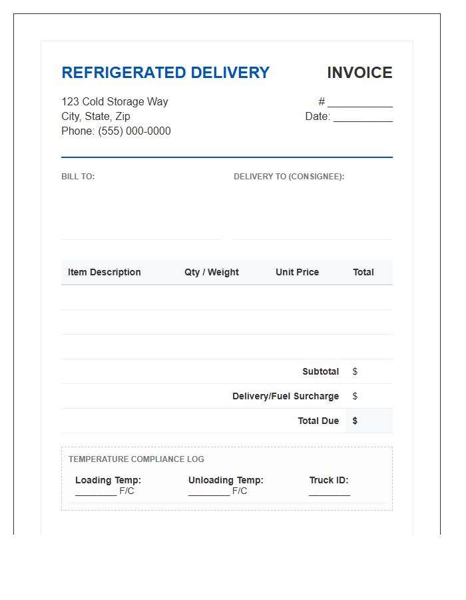Viewport: 466px width, 600px height.
Task: Click the TEMPERATURE COMPLIANCE LOG heading
Action: (136, 459)
